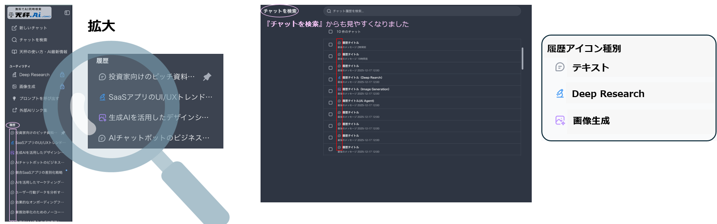Image resolution: width=717 pixels, height=224 pixels.
Task: Click the テキスト chat bubble icon in the legend
Action: coord(560,67)
